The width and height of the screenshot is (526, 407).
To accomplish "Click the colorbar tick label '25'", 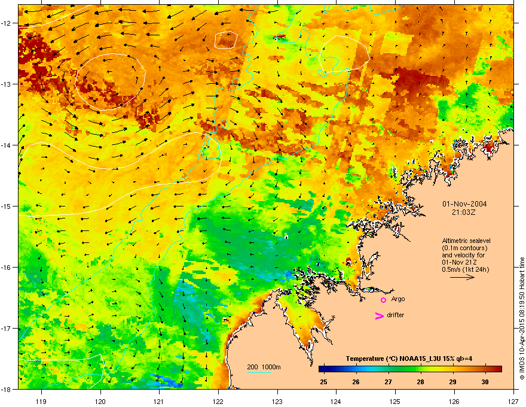I will pos(323,382).
